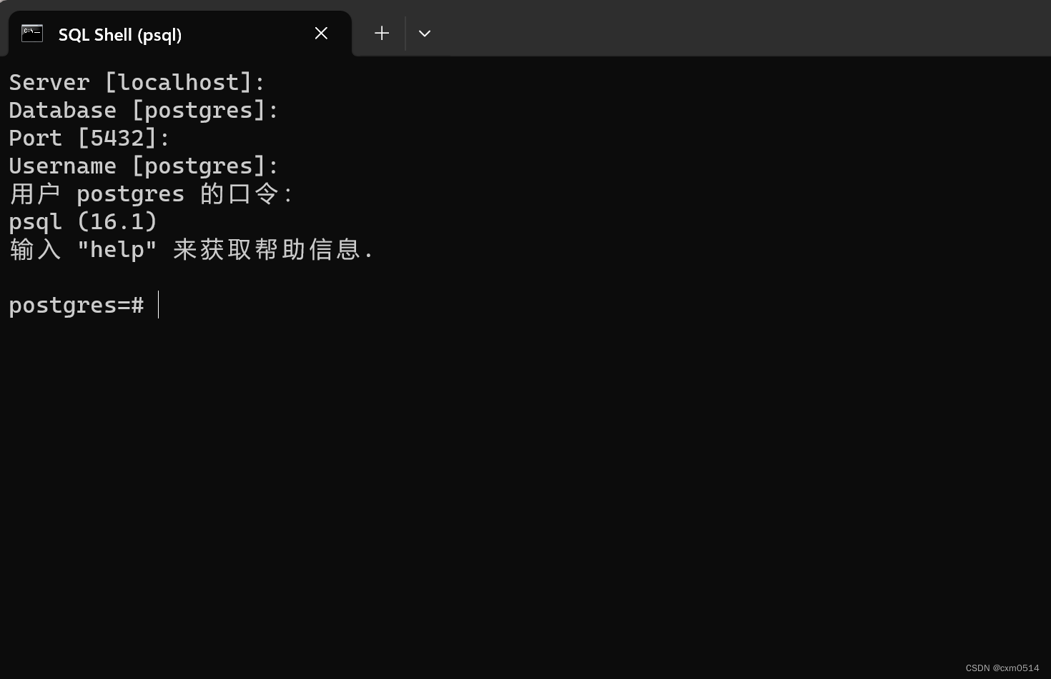The width and height of the screenshot is (1051, 679).
Task: Click the word 'postgres' in the prompt
Action: click(x=61, y=305)
